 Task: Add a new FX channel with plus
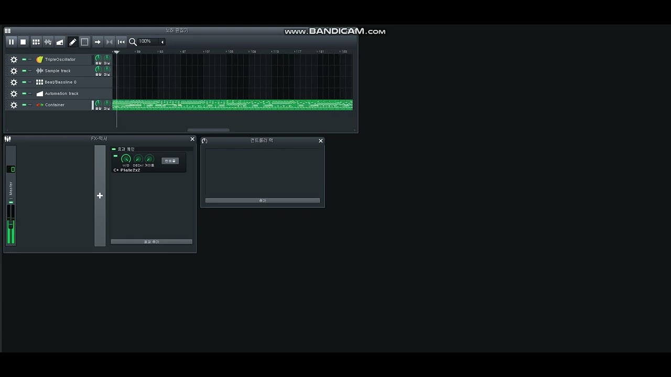coord(100,196)
